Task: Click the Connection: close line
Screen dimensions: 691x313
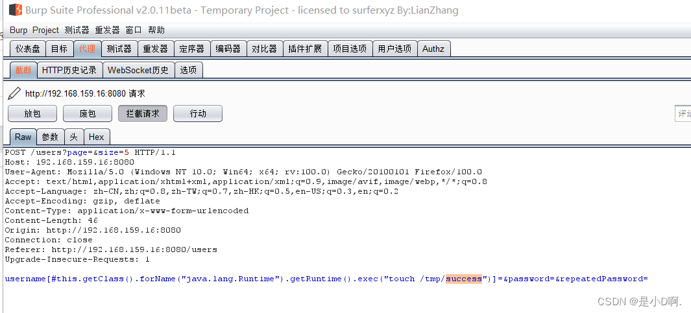Action: [x=49, y=240]
